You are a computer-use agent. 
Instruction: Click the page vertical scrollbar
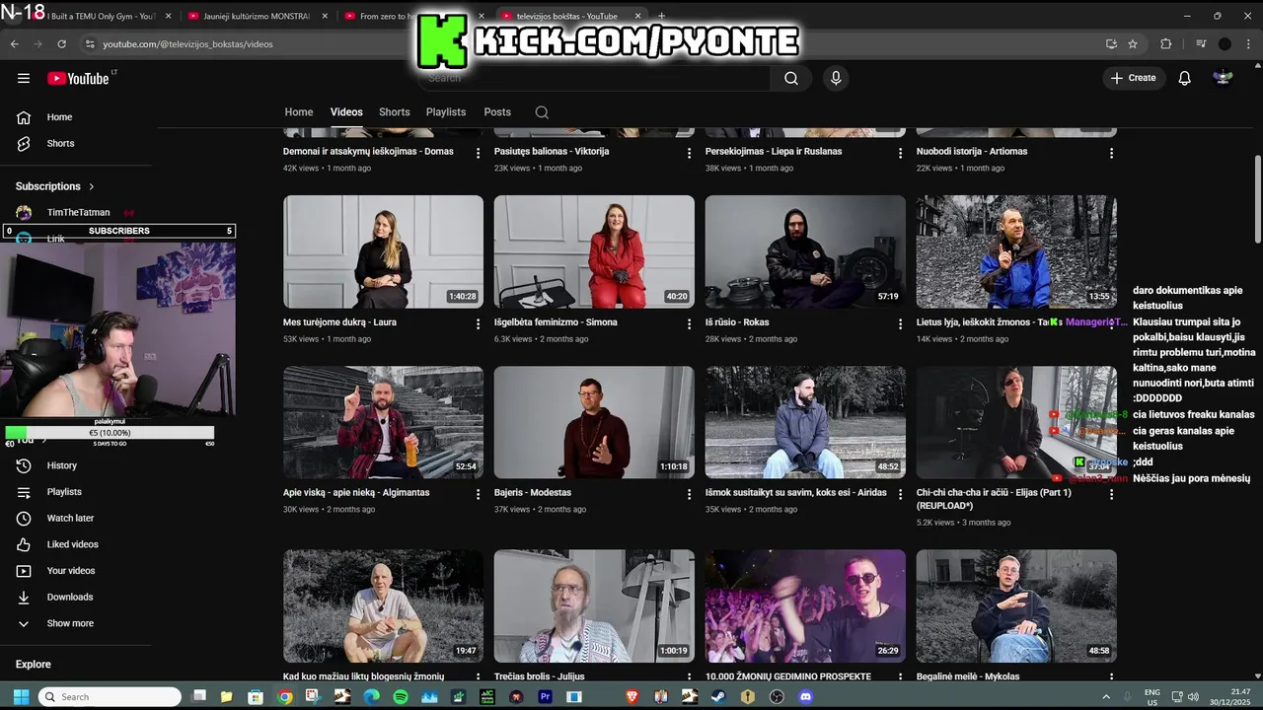[1257, 197]
